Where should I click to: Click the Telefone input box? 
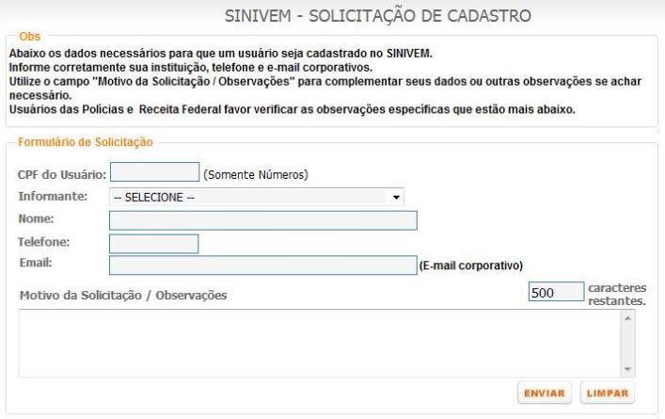point(155,244)
